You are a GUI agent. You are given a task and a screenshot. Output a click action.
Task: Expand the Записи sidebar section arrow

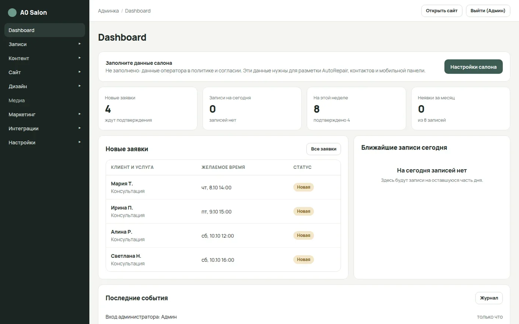coord(80,44)
